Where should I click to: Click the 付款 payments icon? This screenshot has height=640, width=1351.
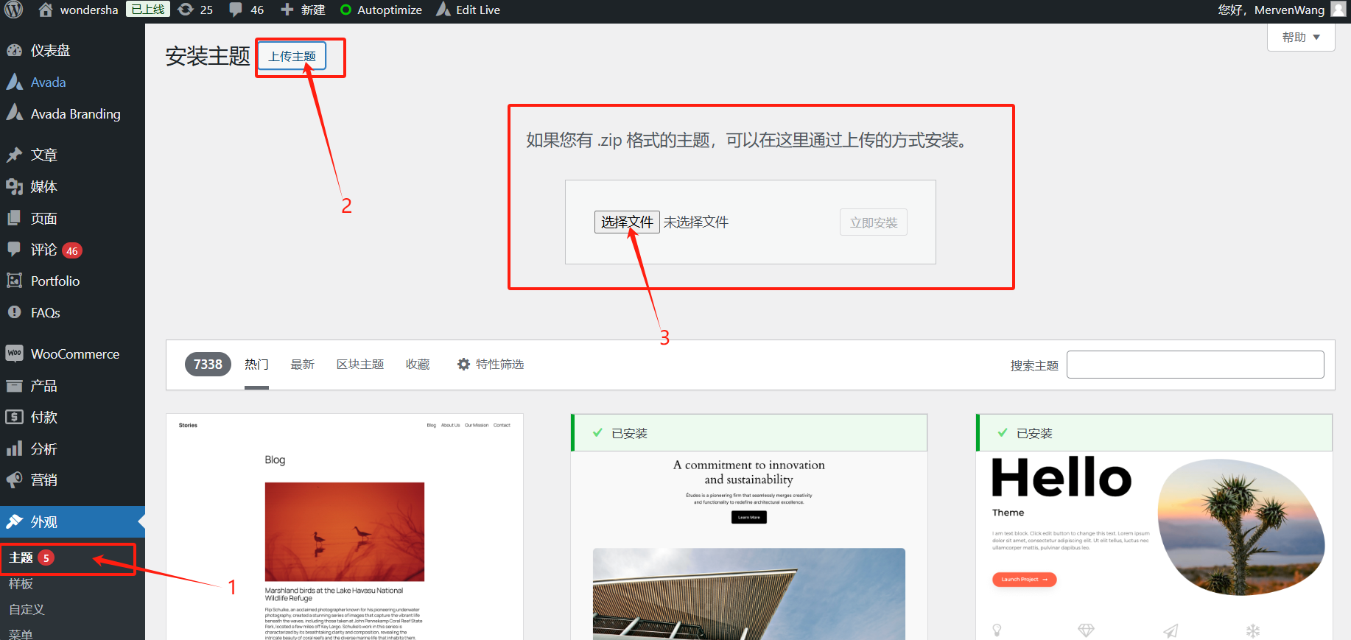(x=14, y=417)
